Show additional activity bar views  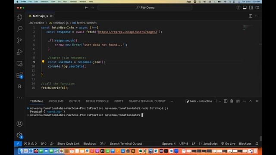tap(19, 98)
